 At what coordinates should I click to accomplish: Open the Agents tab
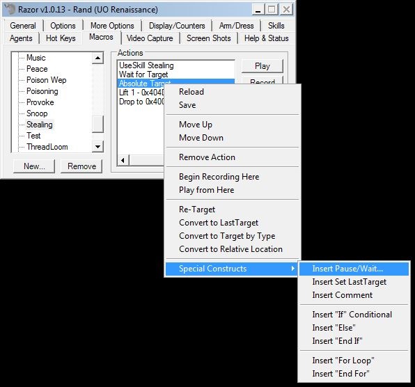click(21, 38)
